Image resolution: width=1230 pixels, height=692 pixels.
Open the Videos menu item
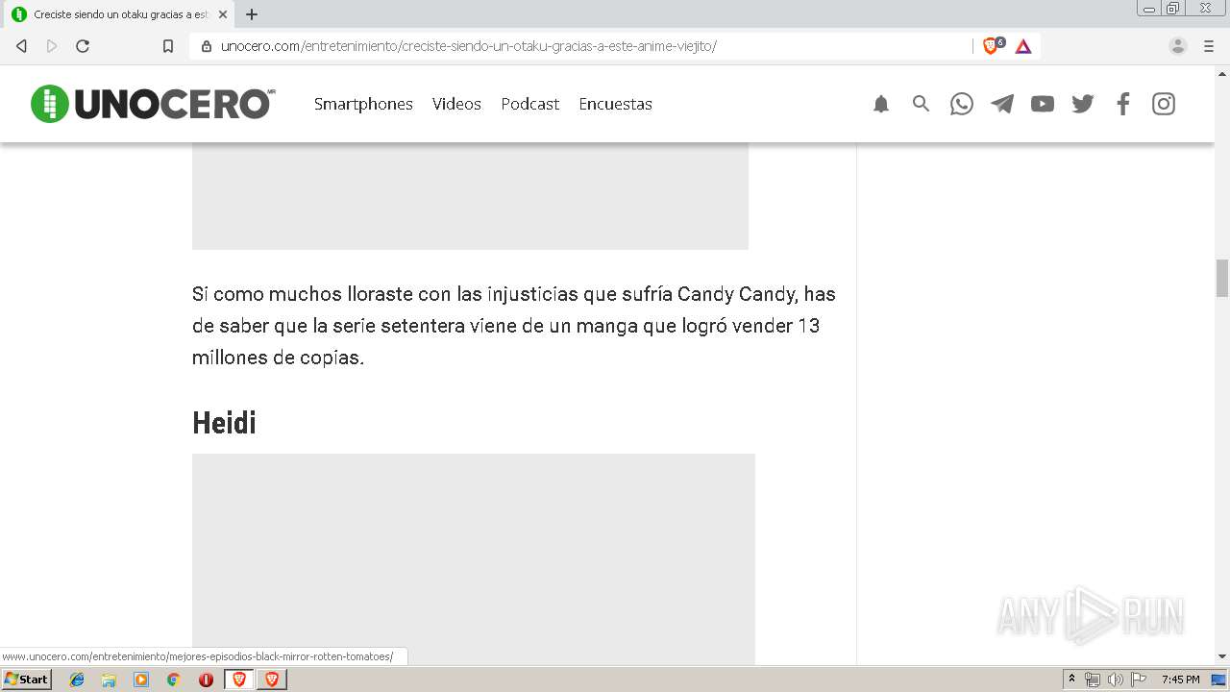(x=456, y=104)
